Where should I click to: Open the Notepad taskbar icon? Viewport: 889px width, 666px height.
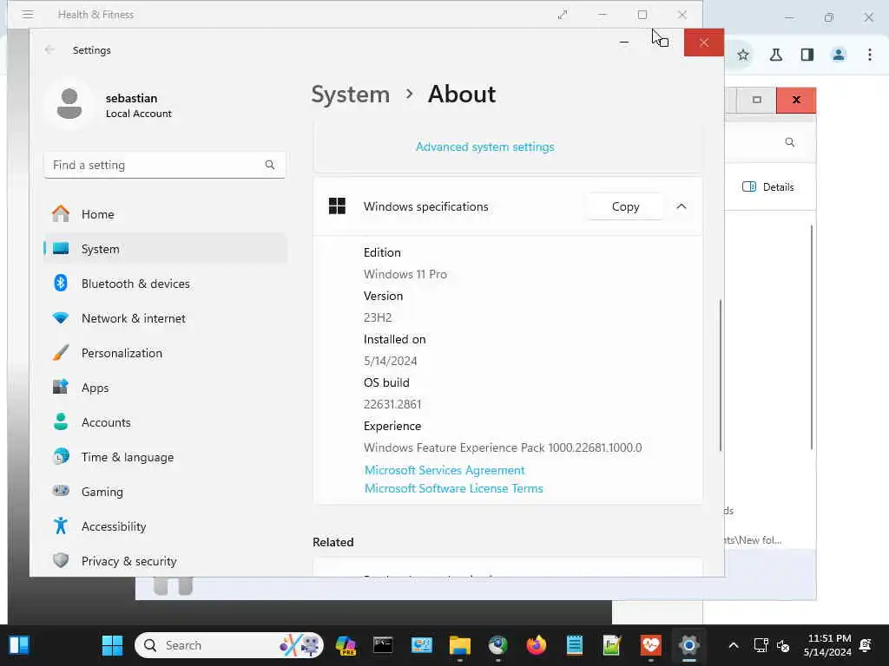tap(575, 645)
